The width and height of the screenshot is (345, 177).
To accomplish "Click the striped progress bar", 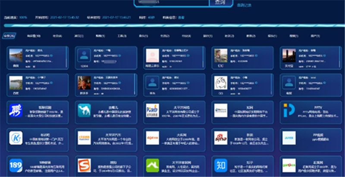I will coord(172,26).
